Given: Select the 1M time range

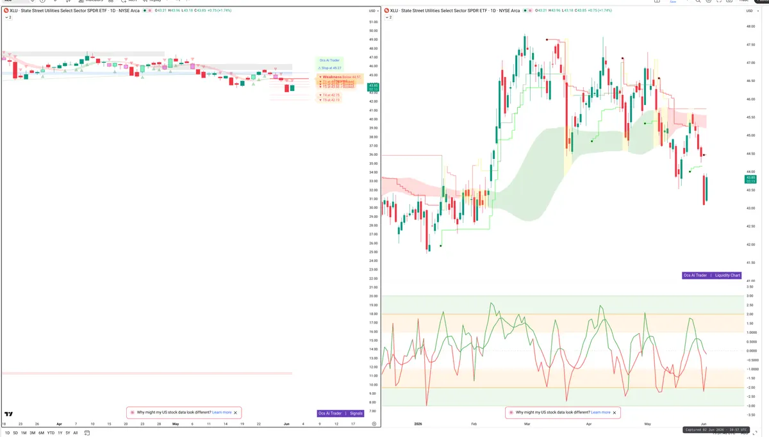Looking at the screenshot, I should pyautogui.click(x=24, y=433).
